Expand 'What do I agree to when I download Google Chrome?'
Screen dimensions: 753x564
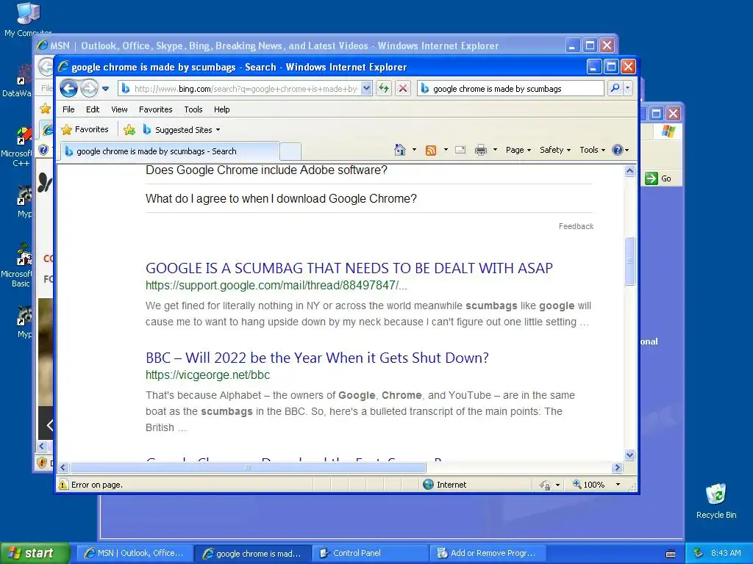point(281,198)
